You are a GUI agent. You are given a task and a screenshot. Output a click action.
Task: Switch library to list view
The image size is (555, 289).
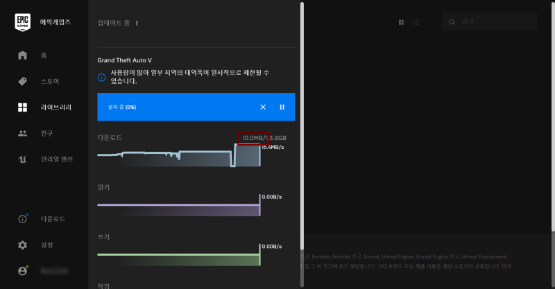click(416, 22)
